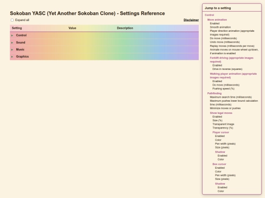Screen dimensions: 265x198
Task: Jump to Forklift driving heading
Action: [x=232, y=60]
